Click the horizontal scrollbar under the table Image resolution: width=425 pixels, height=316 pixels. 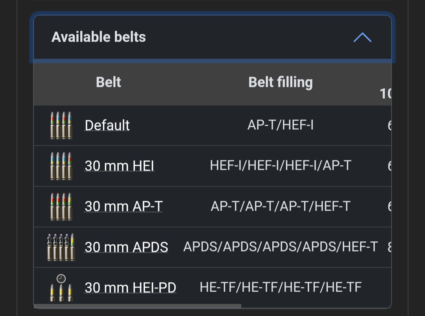(138, 306)
